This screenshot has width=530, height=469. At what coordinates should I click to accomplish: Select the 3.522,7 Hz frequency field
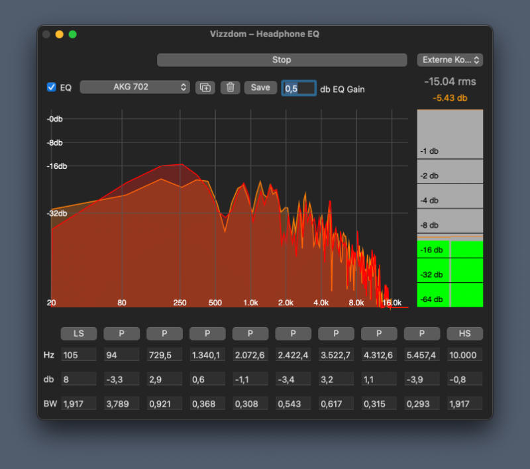pyautogui.click(x=336, y=355)
